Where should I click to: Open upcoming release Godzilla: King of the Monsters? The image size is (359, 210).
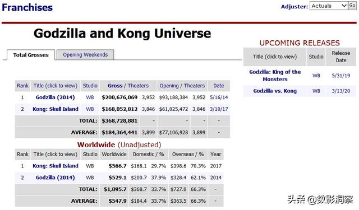coord(275,76)
